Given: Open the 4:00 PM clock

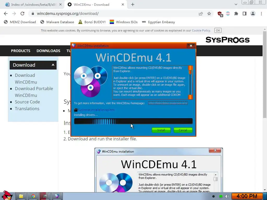Looking at the screenshot, I should pos(247,196).
